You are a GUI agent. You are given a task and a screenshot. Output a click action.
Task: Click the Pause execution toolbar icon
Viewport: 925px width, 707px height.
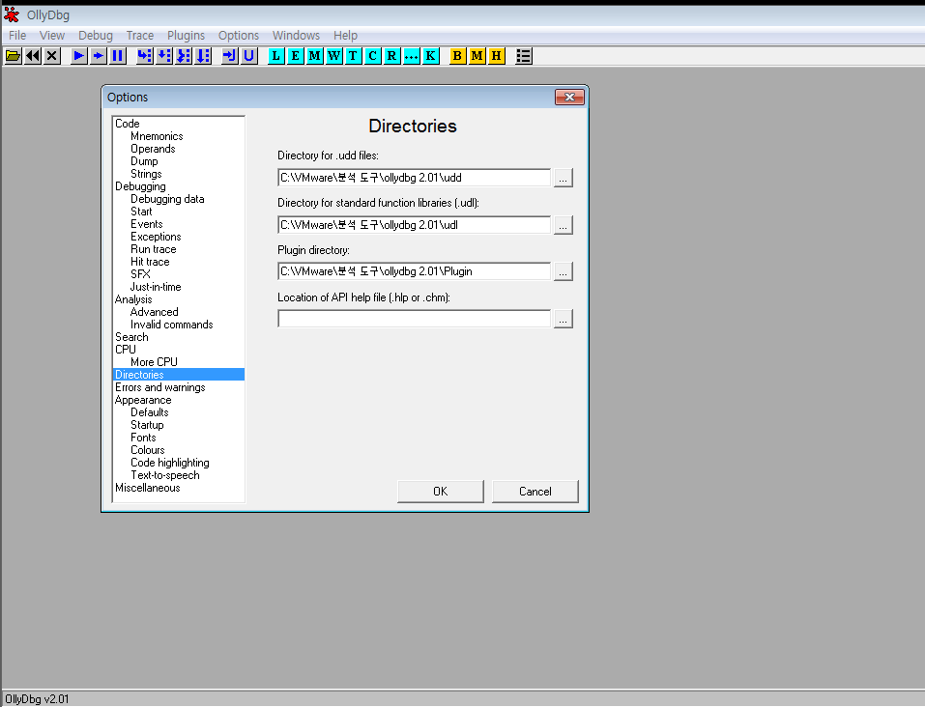click(x=117, y=56)
